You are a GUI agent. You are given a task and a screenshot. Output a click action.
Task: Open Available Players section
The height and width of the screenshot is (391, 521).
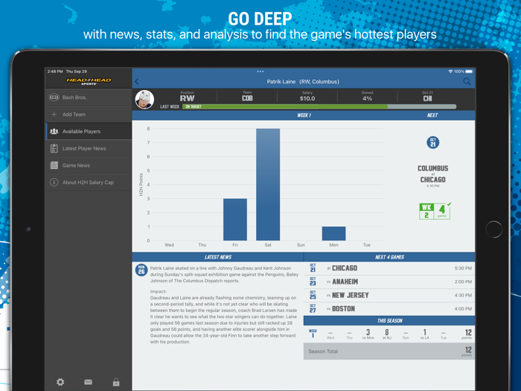pos(89,131)
